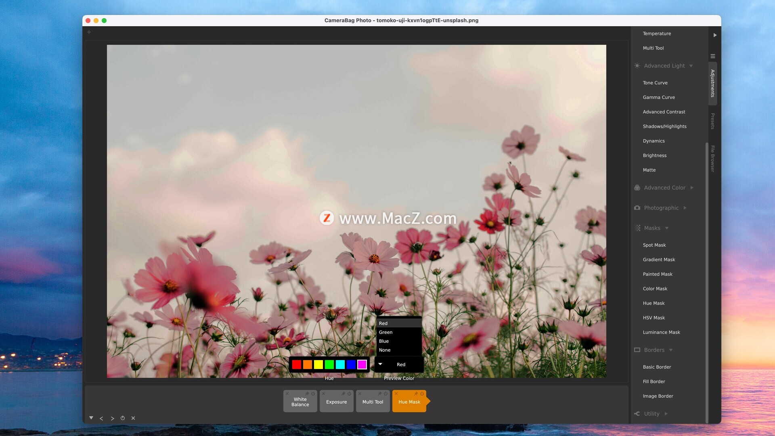Click the play arrow at top of sidebar
This screenshot has width=775, height=436.
tap(715, 35)
